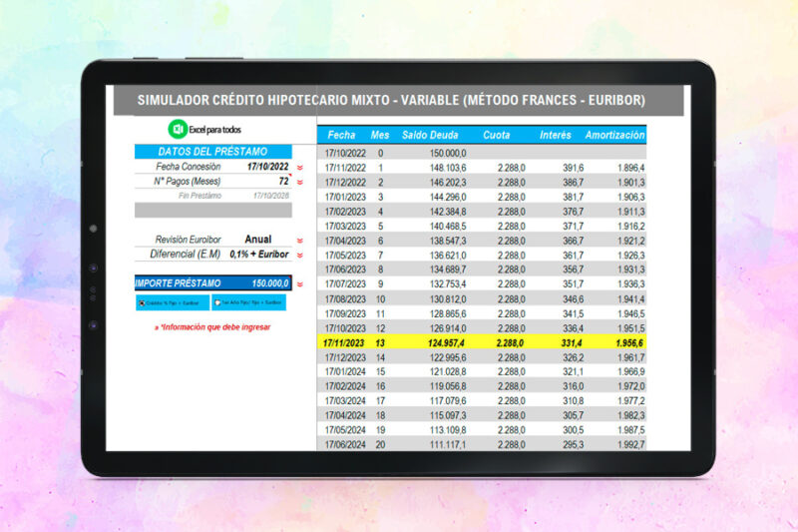Select the date cell 17/10/2022 in month 0 row

pyautogui.click(x=345, y=154)
